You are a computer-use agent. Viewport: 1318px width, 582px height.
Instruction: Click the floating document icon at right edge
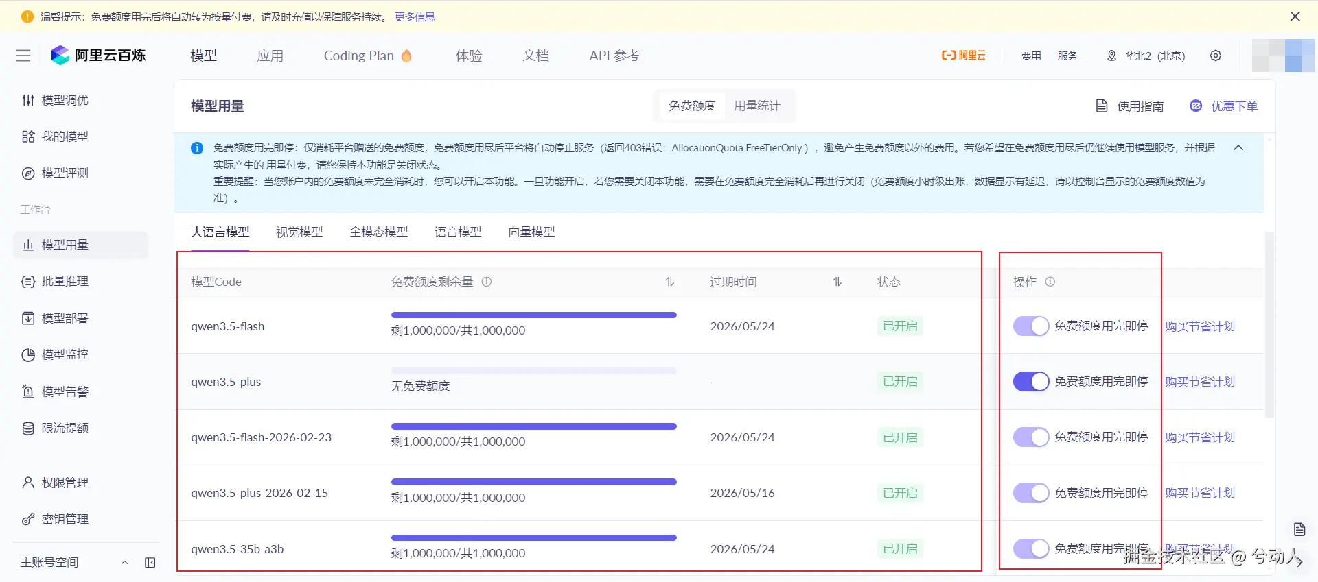click(x=1299, y=529)
